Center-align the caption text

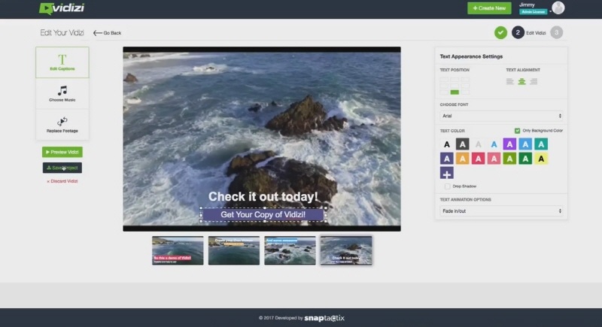pos(521,81)
